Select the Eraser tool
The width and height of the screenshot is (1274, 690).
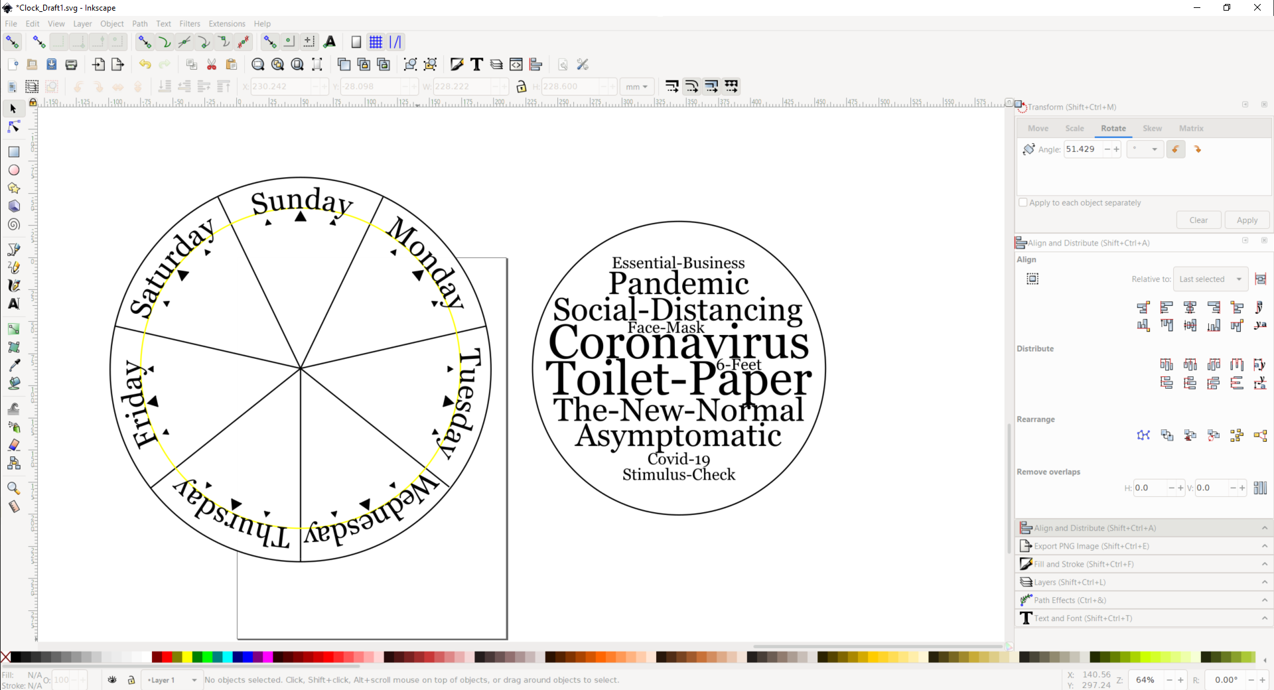13,445
